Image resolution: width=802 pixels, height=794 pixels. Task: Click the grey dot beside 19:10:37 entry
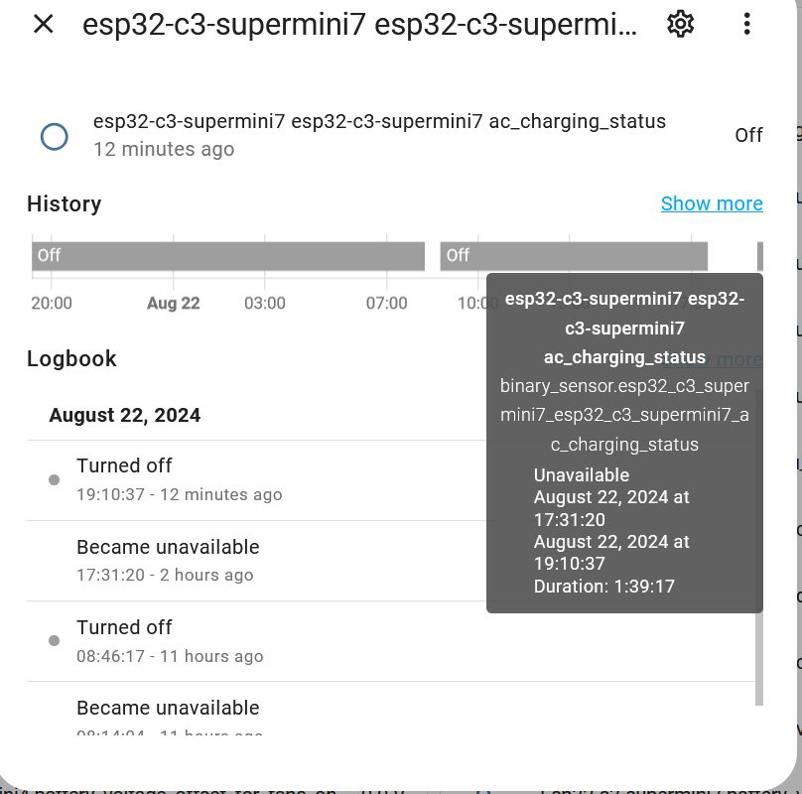(55, 480)
